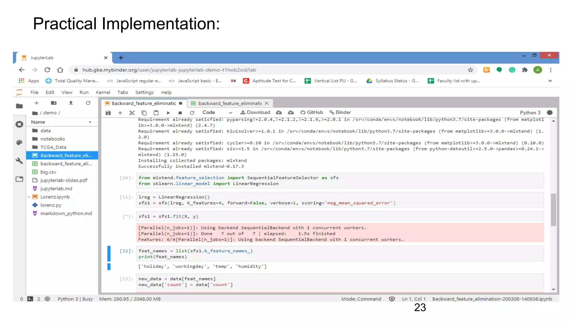Screen dimensions: 572x322
Task: Cut the selected cell with scissors icon
Action: (x=132, y=113)
